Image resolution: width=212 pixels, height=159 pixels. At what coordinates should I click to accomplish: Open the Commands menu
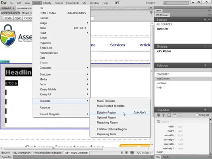[x=73, y=3]
